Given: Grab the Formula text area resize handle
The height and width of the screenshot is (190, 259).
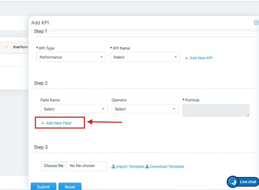Looking at the screenshot, I should coord(248,115).
